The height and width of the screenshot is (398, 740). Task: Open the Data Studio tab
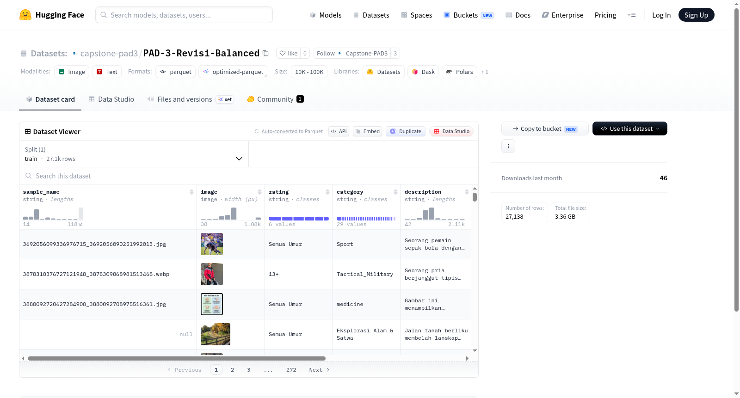[x=111, y=99]
